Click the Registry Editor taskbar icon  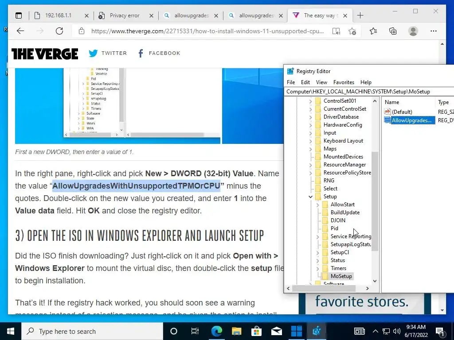317,331
